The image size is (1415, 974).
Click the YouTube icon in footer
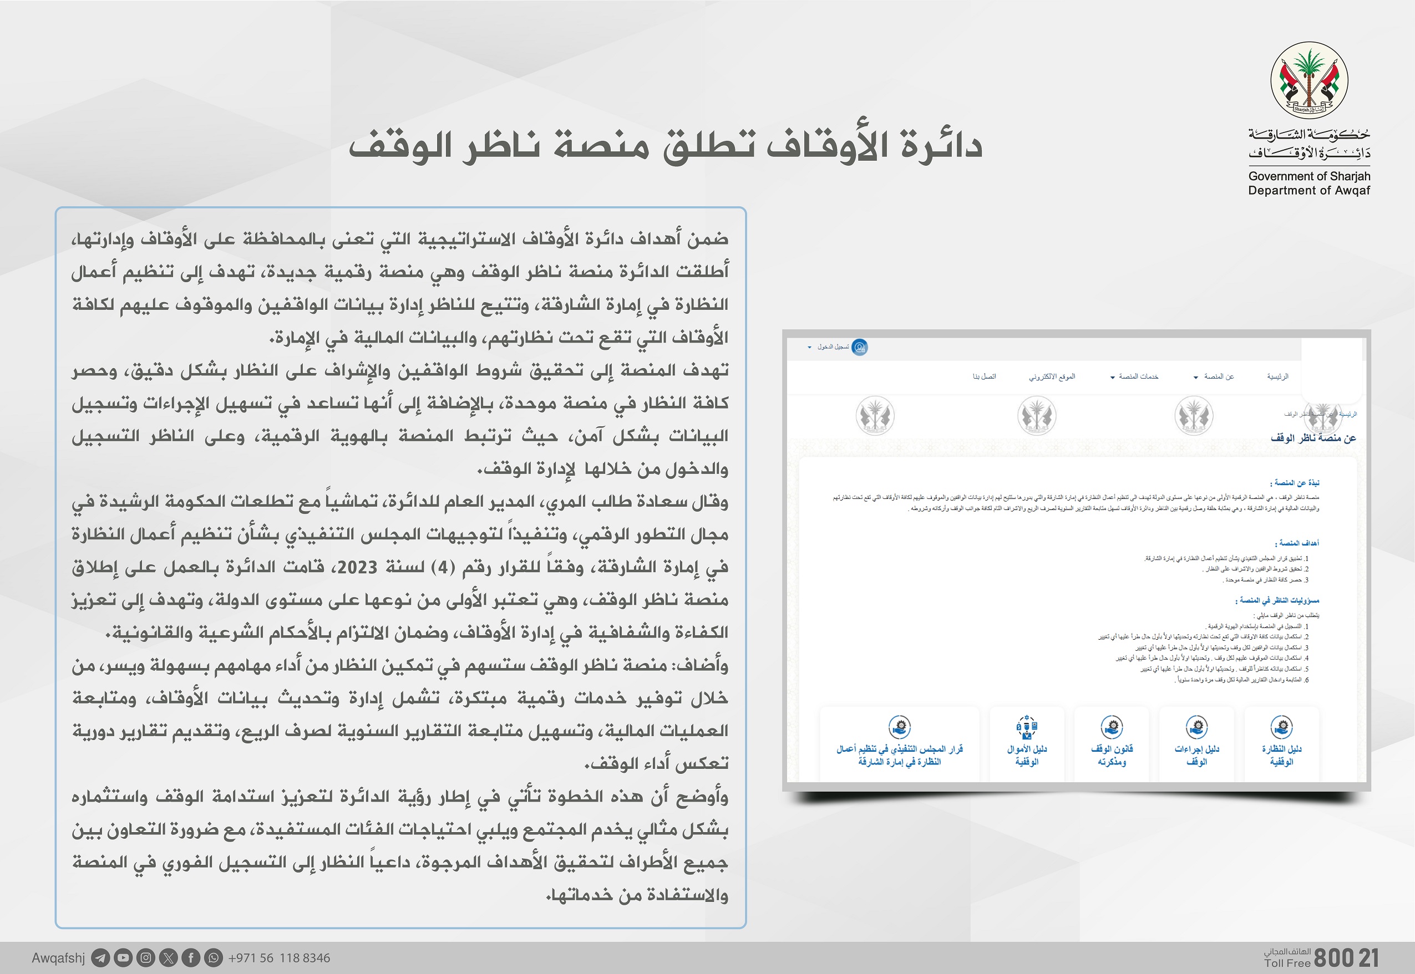pyautogui.click(x=123, y=958)
